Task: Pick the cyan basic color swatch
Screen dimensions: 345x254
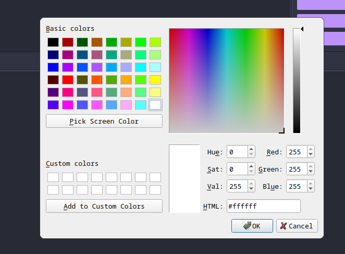Action: point(141,67)
